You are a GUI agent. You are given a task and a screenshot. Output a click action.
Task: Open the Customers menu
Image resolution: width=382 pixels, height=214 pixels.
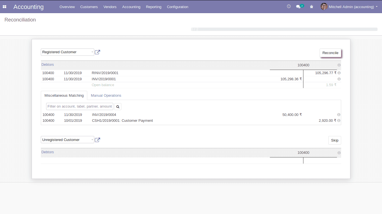pos(89,7)
